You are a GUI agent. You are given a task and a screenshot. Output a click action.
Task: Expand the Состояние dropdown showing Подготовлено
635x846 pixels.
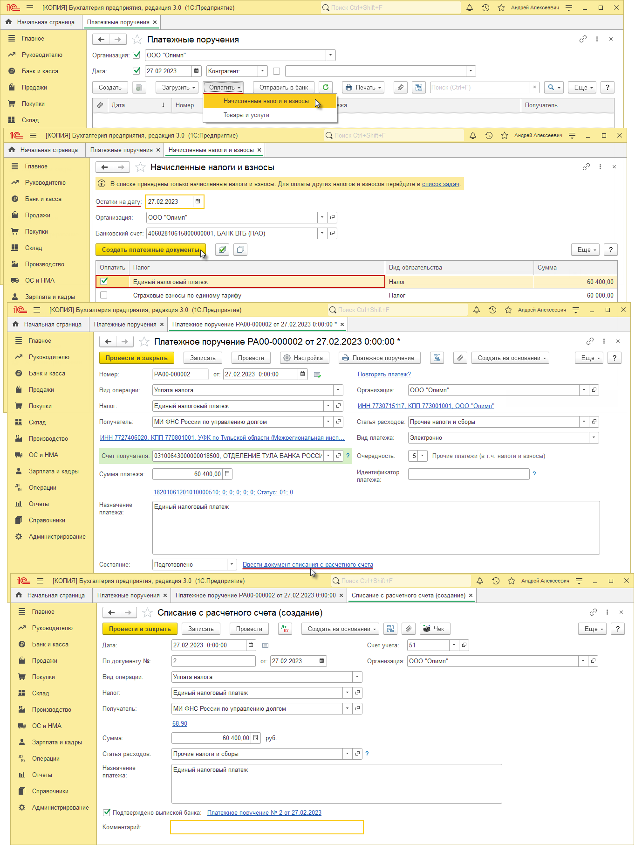click(x=232, y=564)
